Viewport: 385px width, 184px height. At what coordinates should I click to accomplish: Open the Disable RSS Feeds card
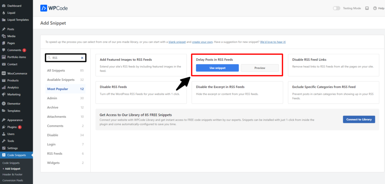click(x=141, y=93)
